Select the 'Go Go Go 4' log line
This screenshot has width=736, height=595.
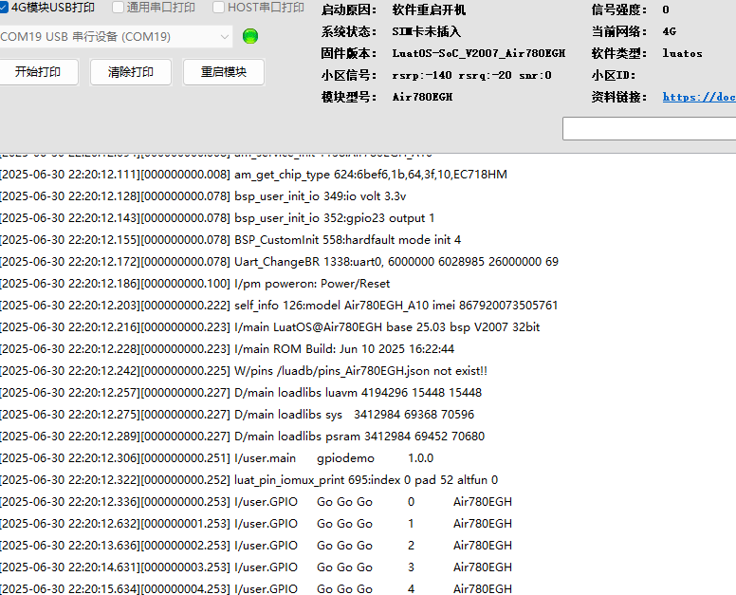click(256, 588)
